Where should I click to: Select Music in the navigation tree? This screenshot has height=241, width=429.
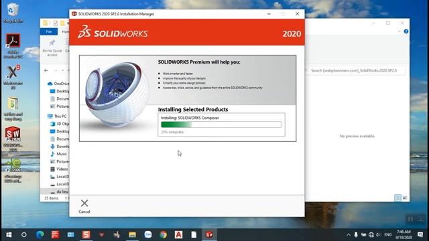(x=58, y=154)
